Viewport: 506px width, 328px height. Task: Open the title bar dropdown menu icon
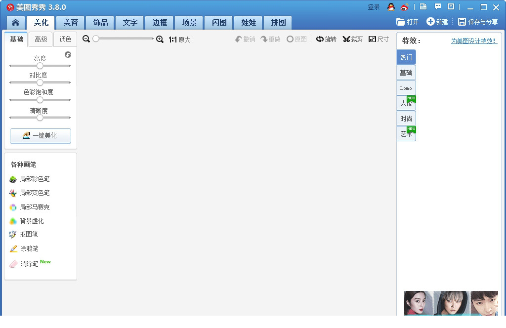pyautogui.click(x=451, y=6)
